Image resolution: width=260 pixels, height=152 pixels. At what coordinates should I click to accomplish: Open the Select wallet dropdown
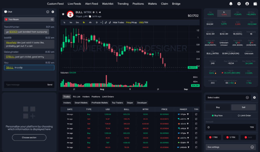click(x=228, y=97)
